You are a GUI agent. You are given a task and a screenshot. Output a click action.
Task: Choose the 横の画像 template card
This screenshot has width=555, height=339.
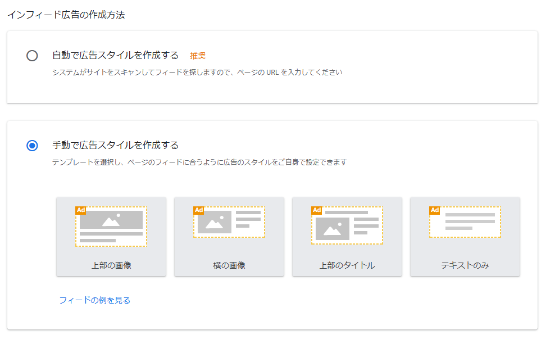coord(229,237)
